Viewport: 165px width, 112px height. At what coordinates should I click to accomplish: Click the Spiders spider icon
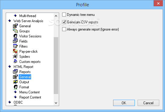click(x=15, y=56)
